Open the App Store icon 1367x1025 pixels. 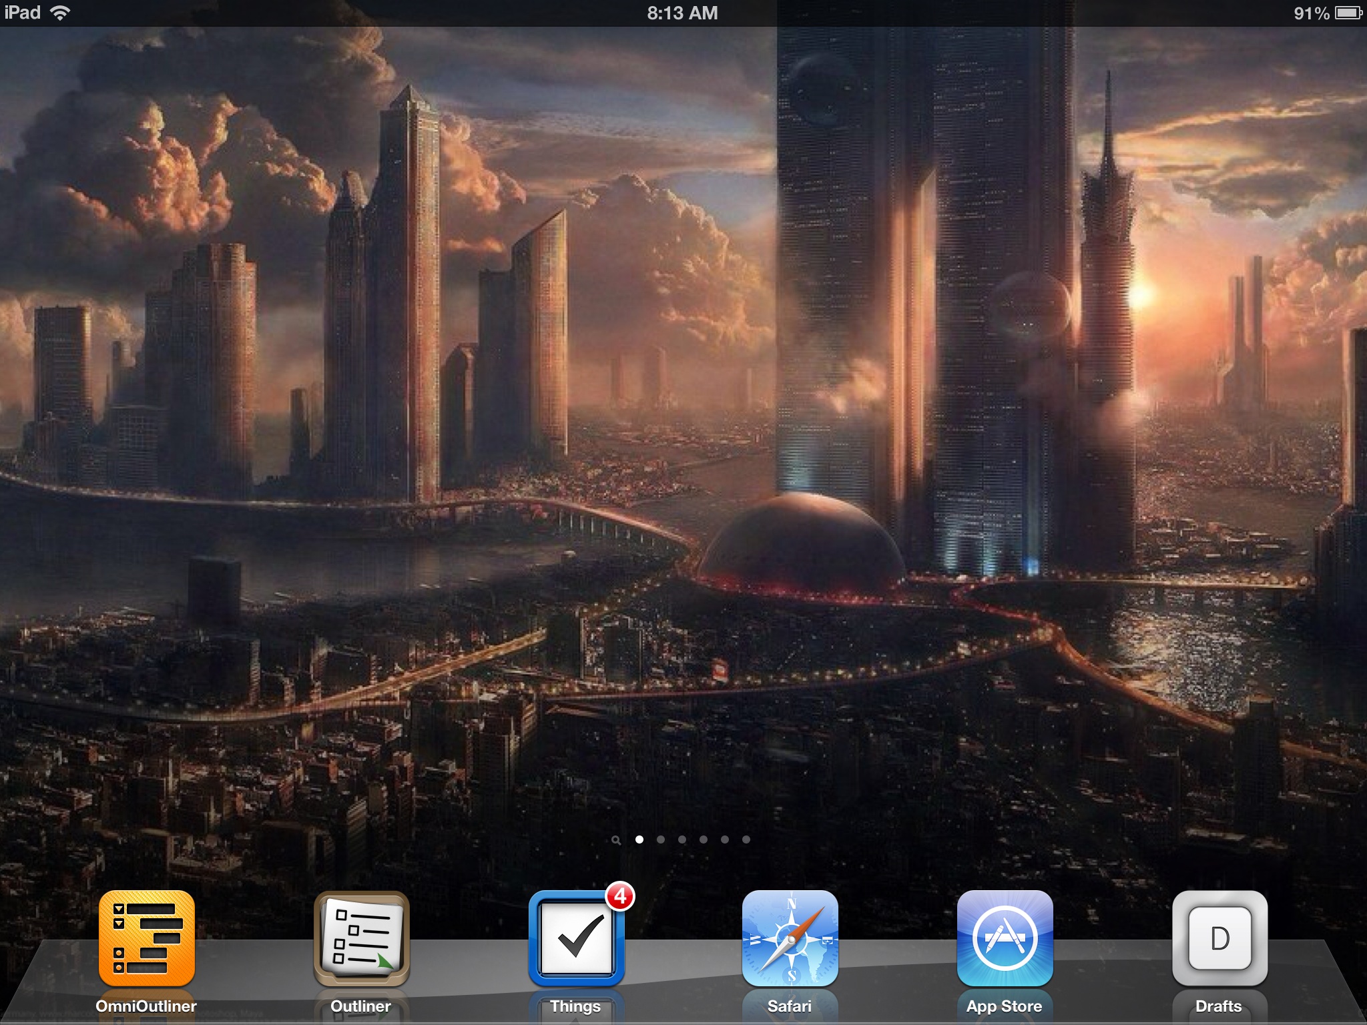click(x=1005, y=938)
